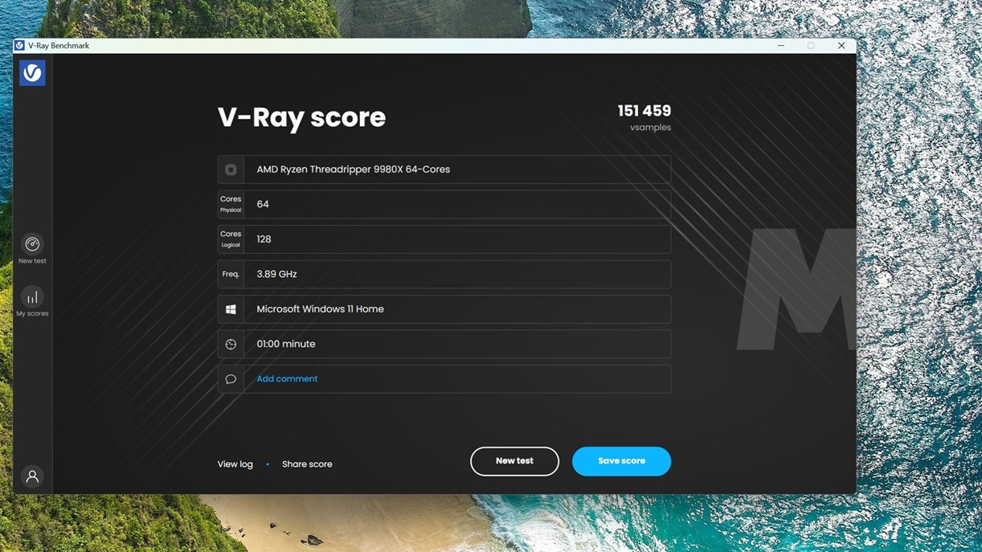Click the clock duration icon
Viewport: 982px width, 552px height.
click(x=231, y=344)
